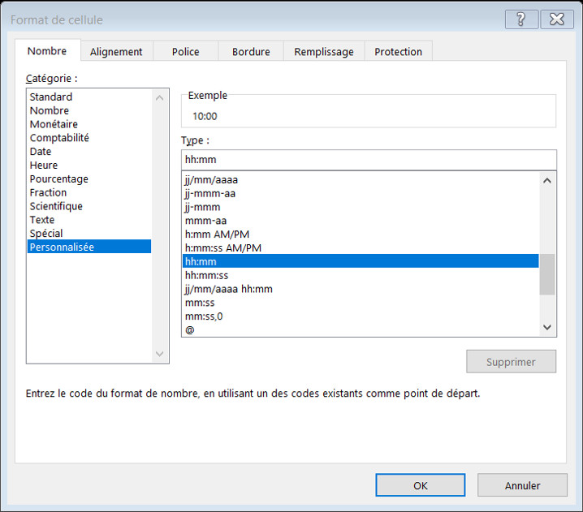Click the format list scroll-up arrow
This screenshot has height=512, width=583.
click(547, 181)
